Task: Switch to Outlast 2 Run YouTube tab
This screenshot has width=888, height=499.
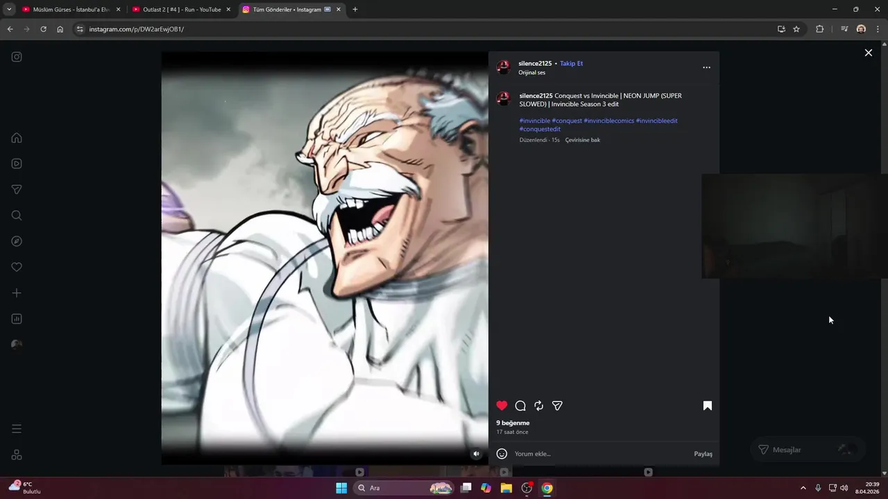Action: click(182, 10)
